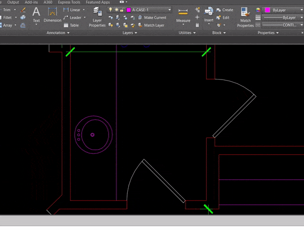Expand the Properties panel
This screenshot has width=304, height=230.
tap(268, 33)
